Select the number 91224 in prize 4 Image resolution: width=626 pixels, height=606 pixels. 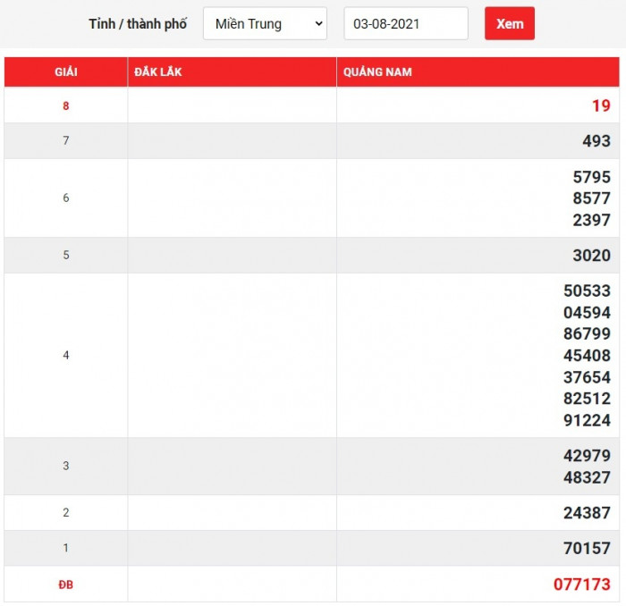[587, 420]
